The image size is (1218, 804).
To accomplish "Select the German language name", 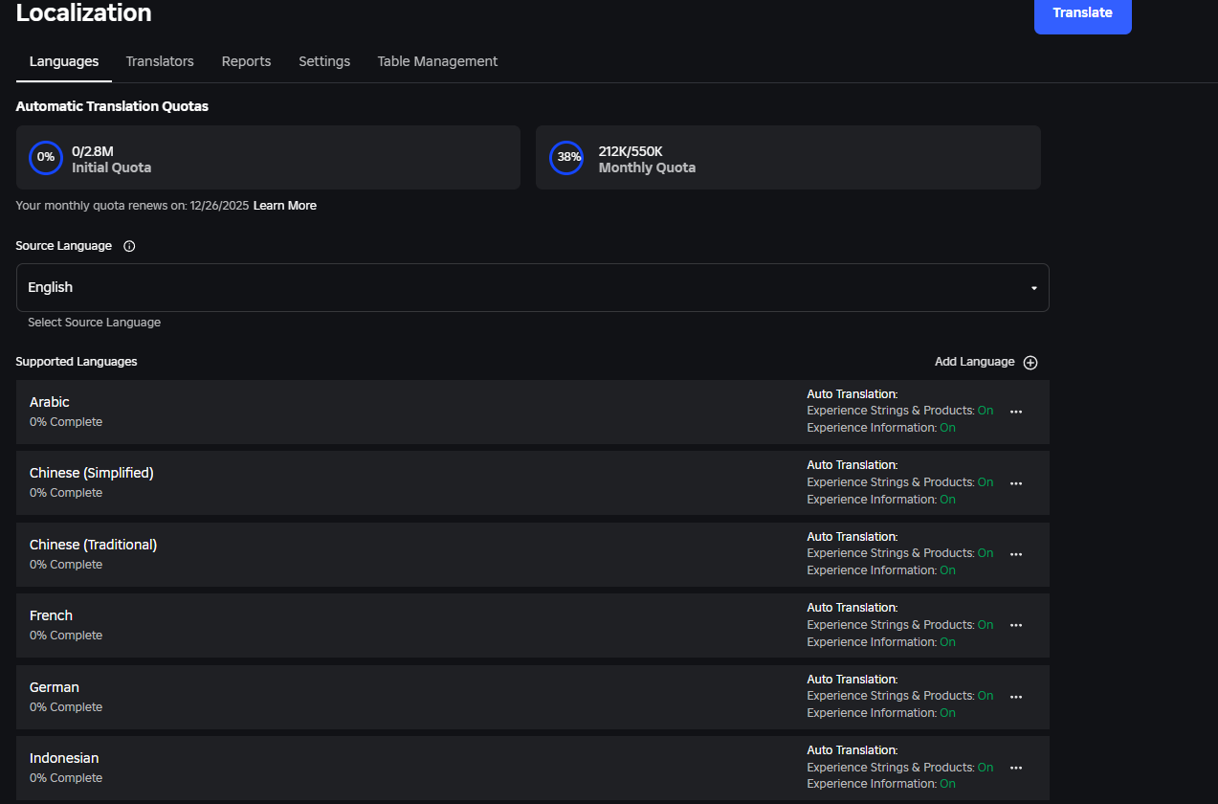I will (x=55, y=687).
